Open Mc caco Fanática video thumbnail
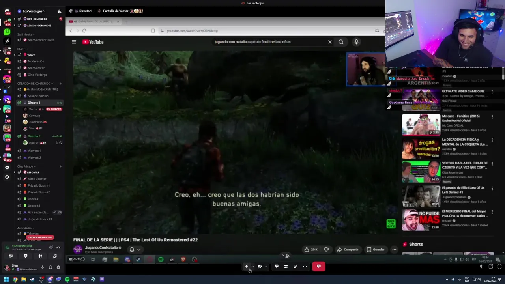 [421, 125]
